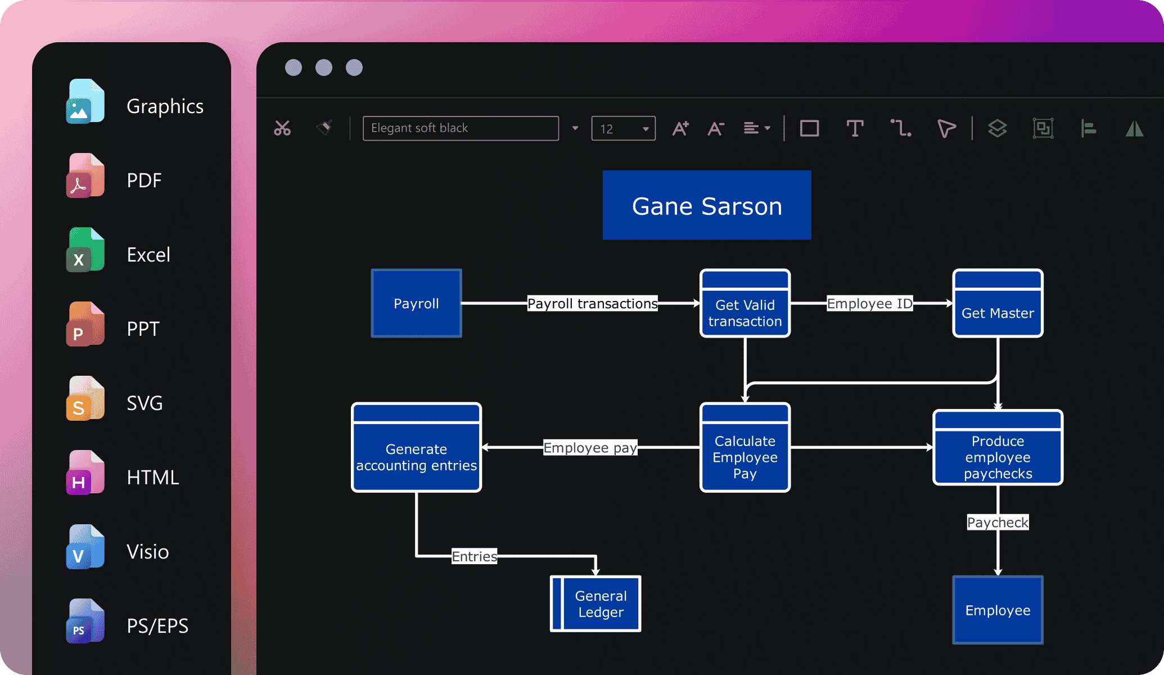
Task: Choose the Visio export format icon
Action: 85,547
